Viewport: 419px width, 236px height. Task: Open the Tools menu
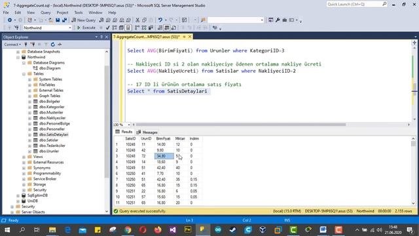pos(79,12)
